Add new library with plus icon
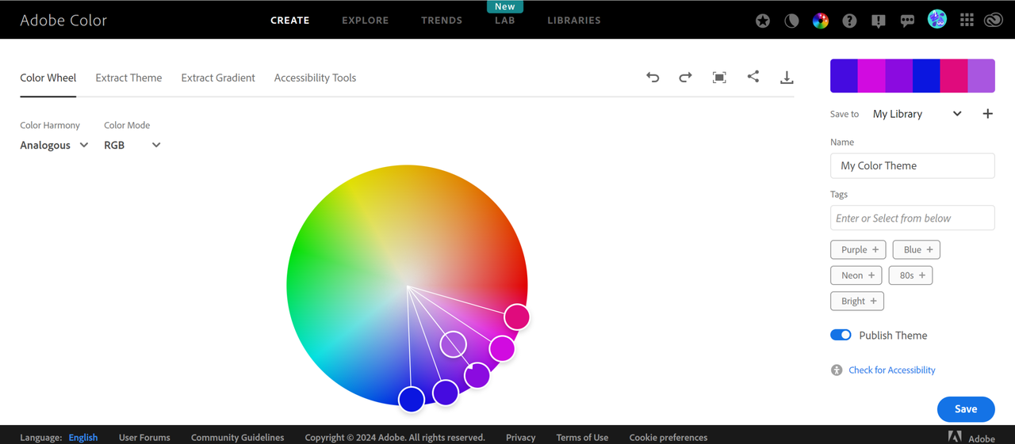This screenshot has width=1015, height=444. pyautogui.click(x=987, y=114)
